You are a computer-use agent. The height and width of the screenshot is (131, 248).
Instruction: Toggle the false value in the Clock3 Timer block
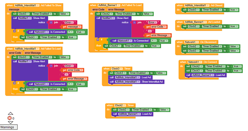161,73
